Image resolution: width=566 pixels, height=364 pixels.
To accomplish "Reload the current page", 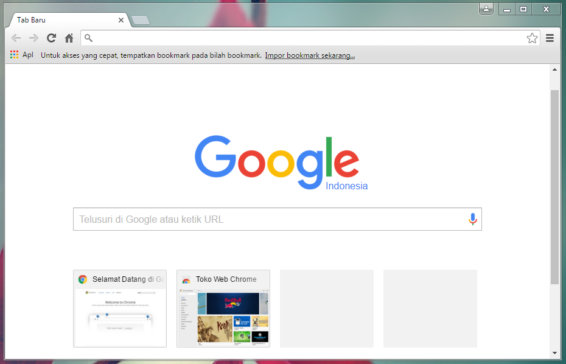I will pos(51,38).
